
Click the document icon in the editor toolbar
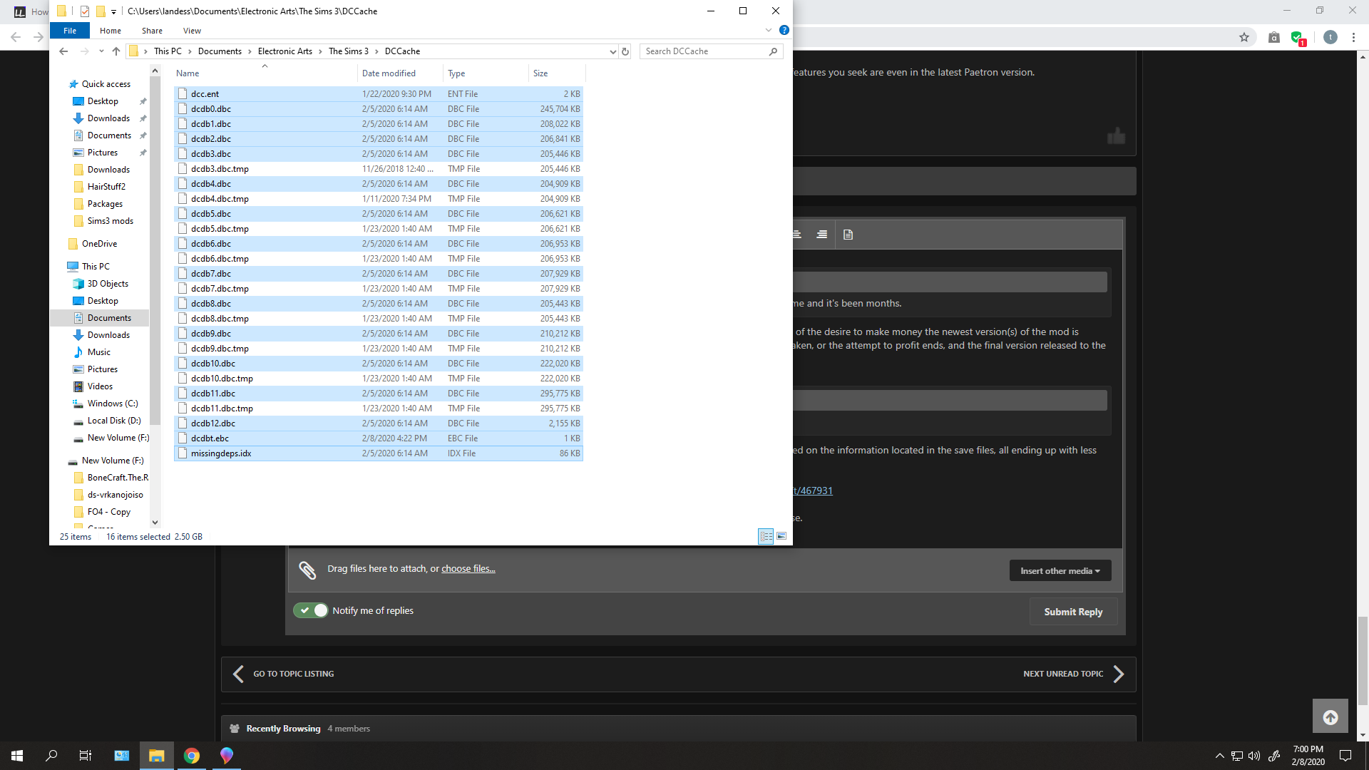click(x=848, y=235)
